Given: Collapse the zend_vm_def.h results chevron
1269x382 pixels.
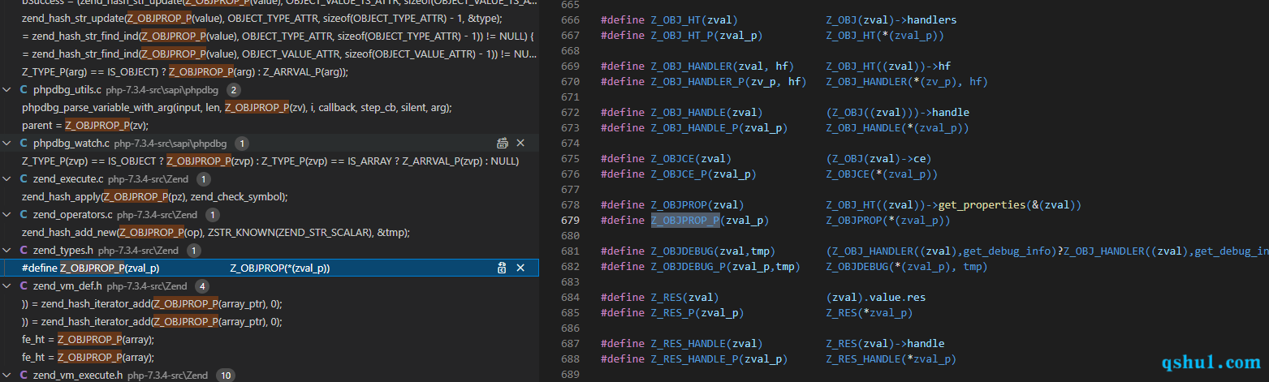Looking at the screenshot, I should pos(8,285).
